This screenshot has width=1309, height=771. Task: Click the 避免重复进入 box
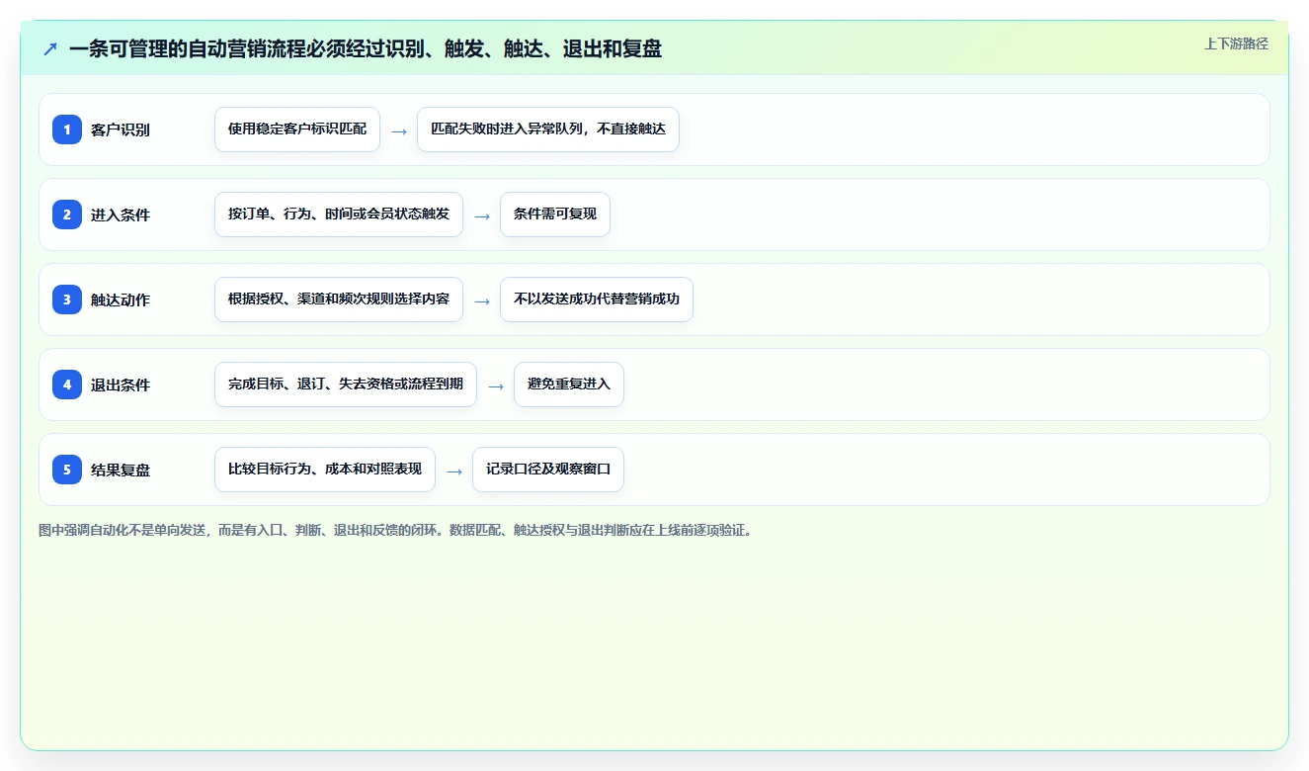(x=569, y=385)
